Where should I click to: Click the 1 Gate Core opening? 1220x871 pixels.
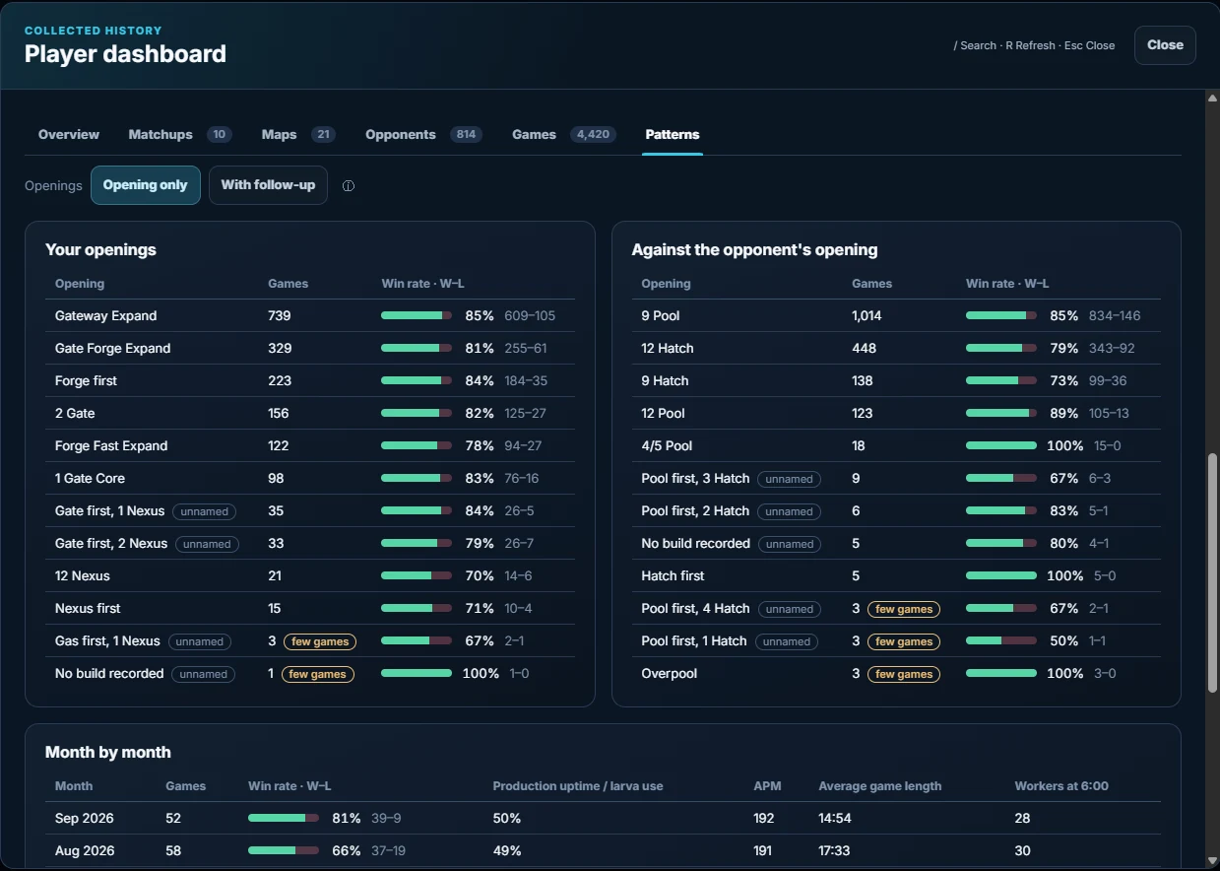click(x=310, y=479)
